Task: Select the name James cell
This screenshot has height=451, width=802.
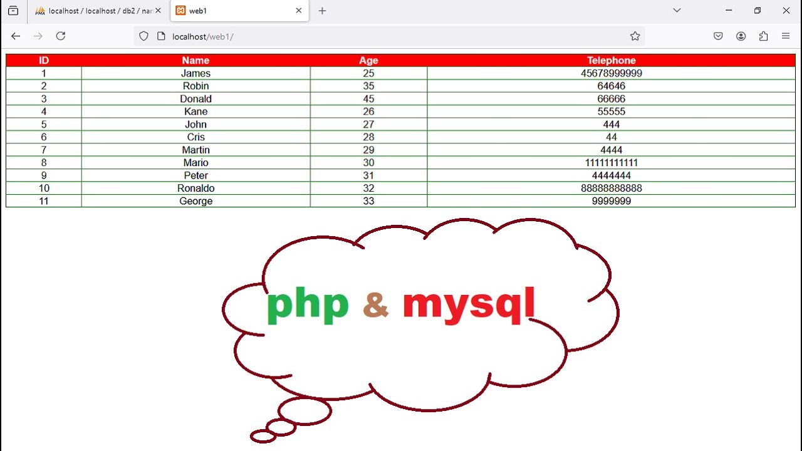Action: (x=195, y=73)
